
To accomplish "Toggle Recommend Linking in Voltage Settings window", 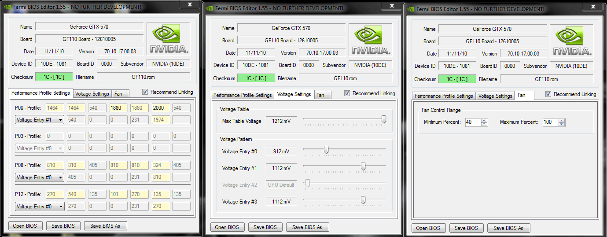I will click(347, 93).
